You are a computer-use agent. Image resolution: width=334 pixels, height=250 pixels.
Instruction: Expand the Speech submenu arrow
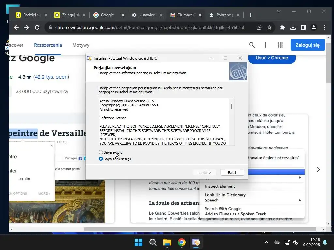300,200
